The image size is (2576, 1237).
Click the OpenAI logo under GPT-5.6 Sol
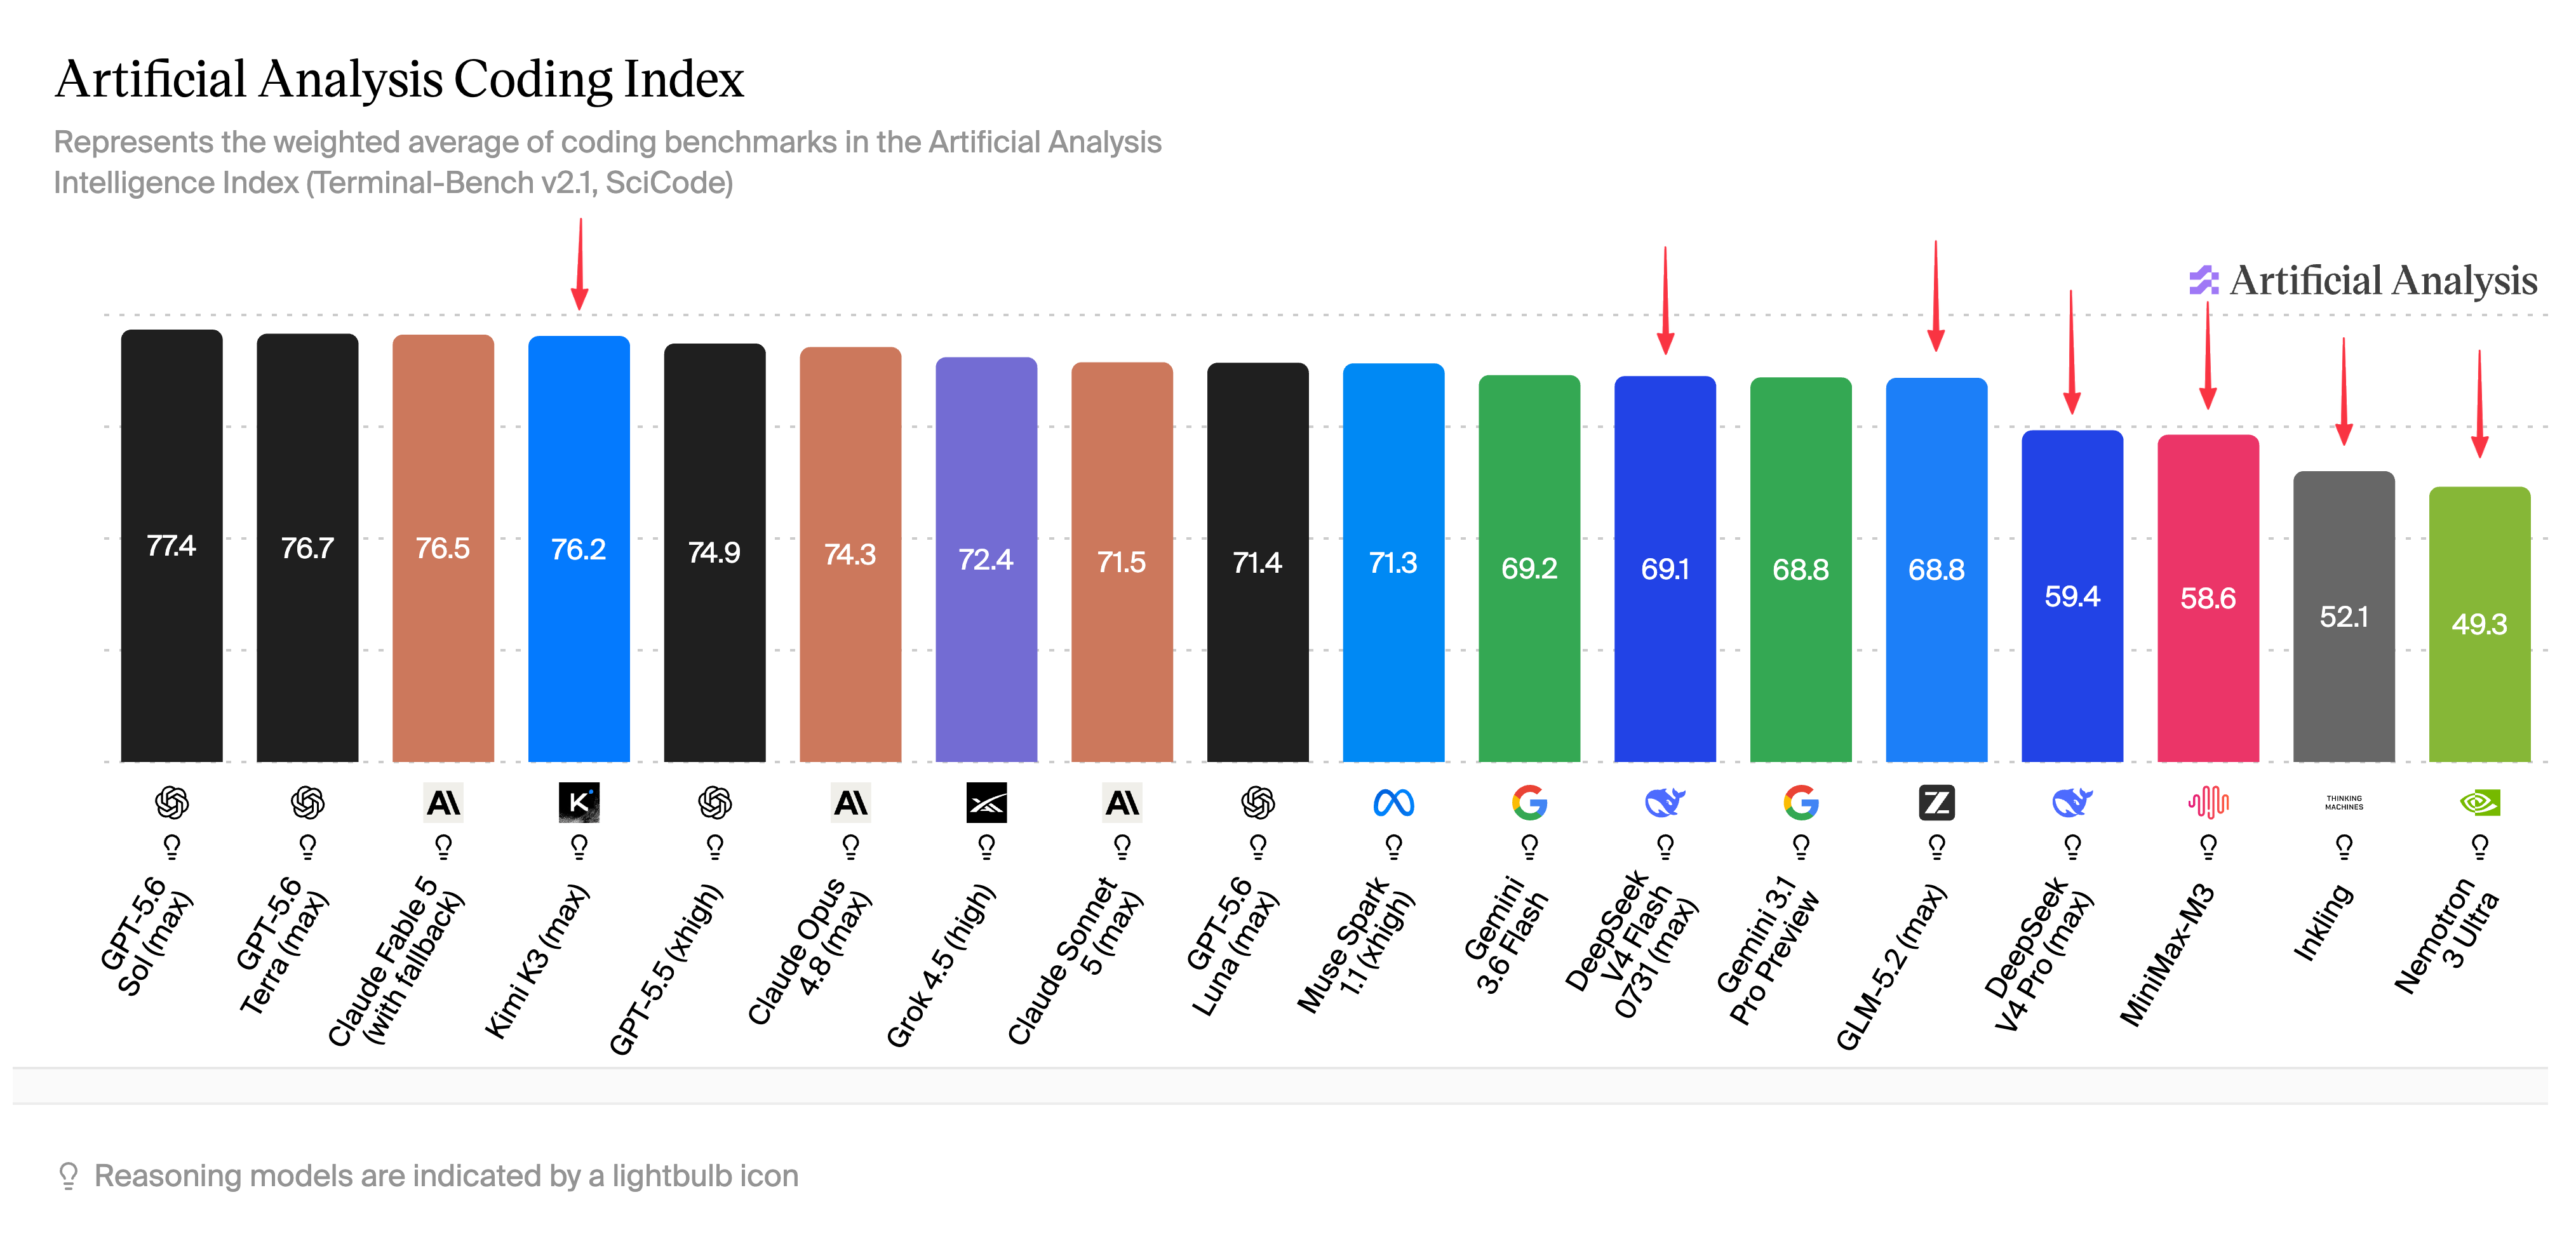tap(172, 802)
